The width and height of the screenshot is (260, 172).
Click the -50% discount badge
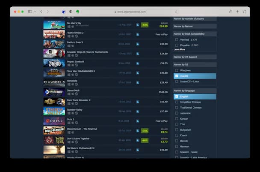coord(145,25)
